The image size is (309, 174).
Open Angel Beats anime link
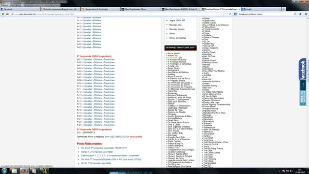[x=174, y=68]
